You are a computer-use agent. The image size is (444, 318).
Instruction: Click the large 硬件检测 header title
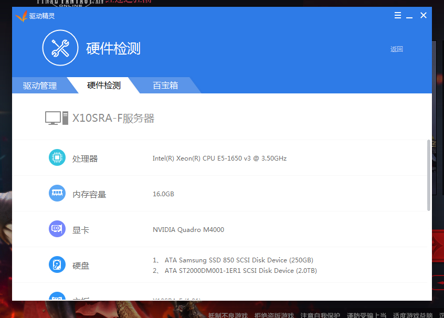113,48
